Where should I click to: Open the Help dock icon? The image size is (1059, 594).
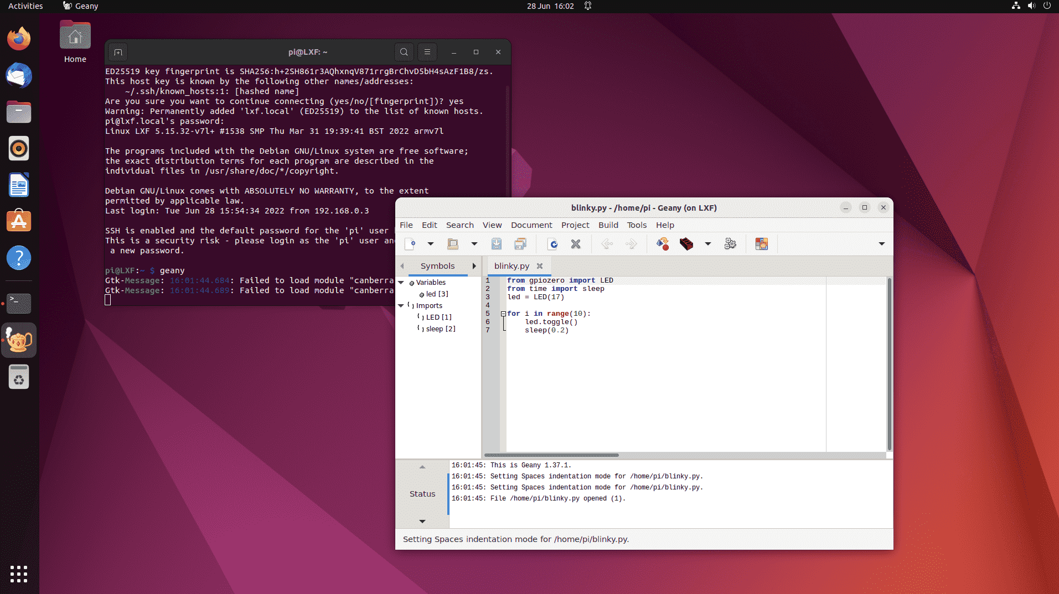click(x=19, y=258)
